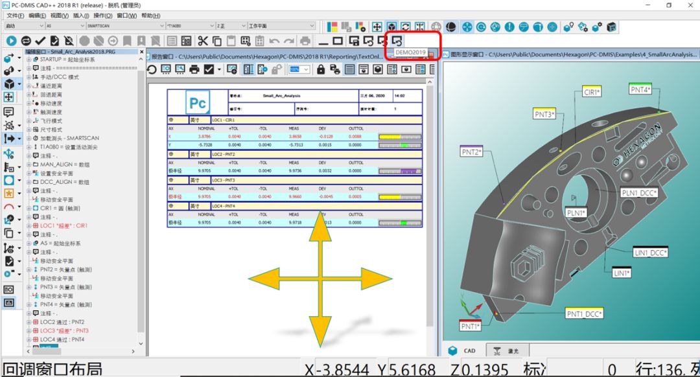700x377 pixels.
Task: Click the padlock icon in report toolbar
Action: [x=321, y=69]
